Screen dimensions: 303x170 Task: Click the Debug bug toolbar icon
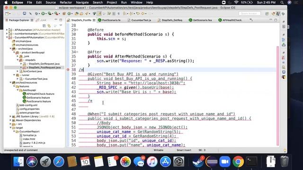[36, 14]
